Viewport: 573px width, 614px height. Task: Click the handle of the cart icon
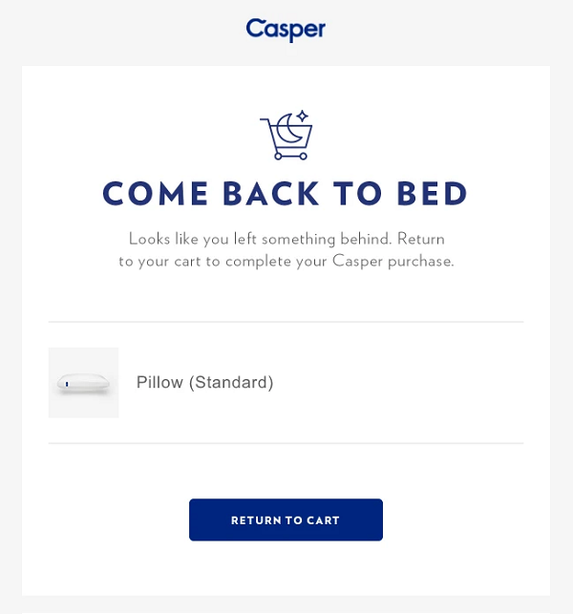265,120
